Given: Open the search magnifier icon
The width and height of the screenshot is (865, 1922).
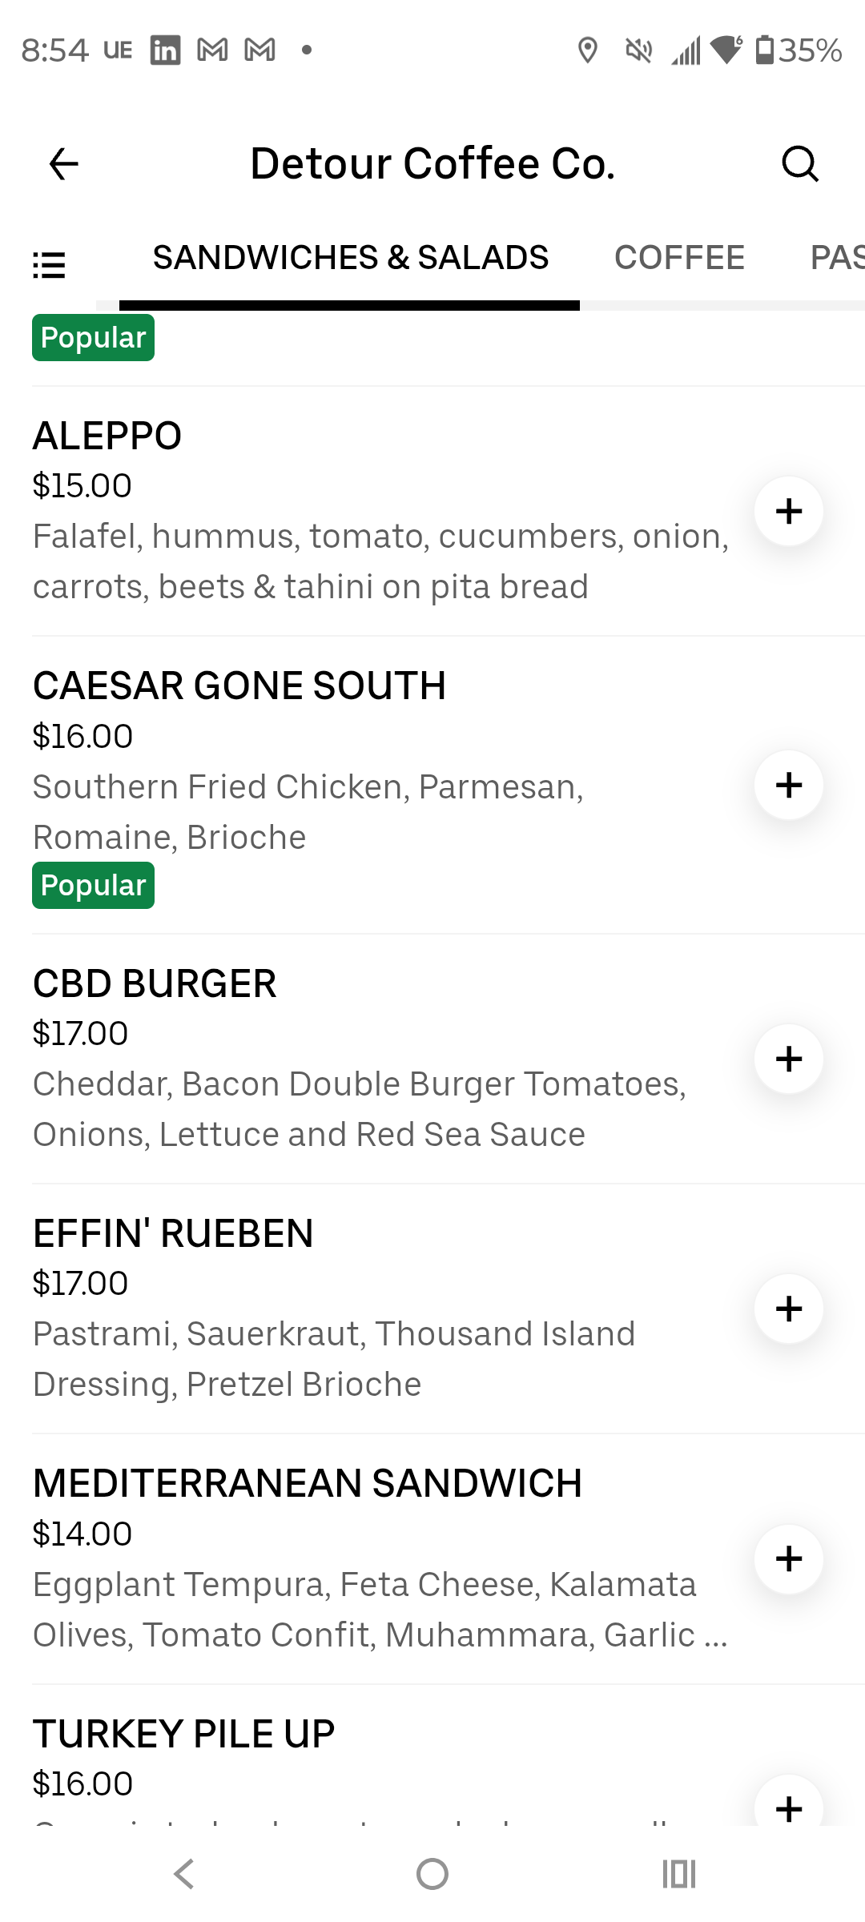Looking at the screenshot, I should point(799,165).
